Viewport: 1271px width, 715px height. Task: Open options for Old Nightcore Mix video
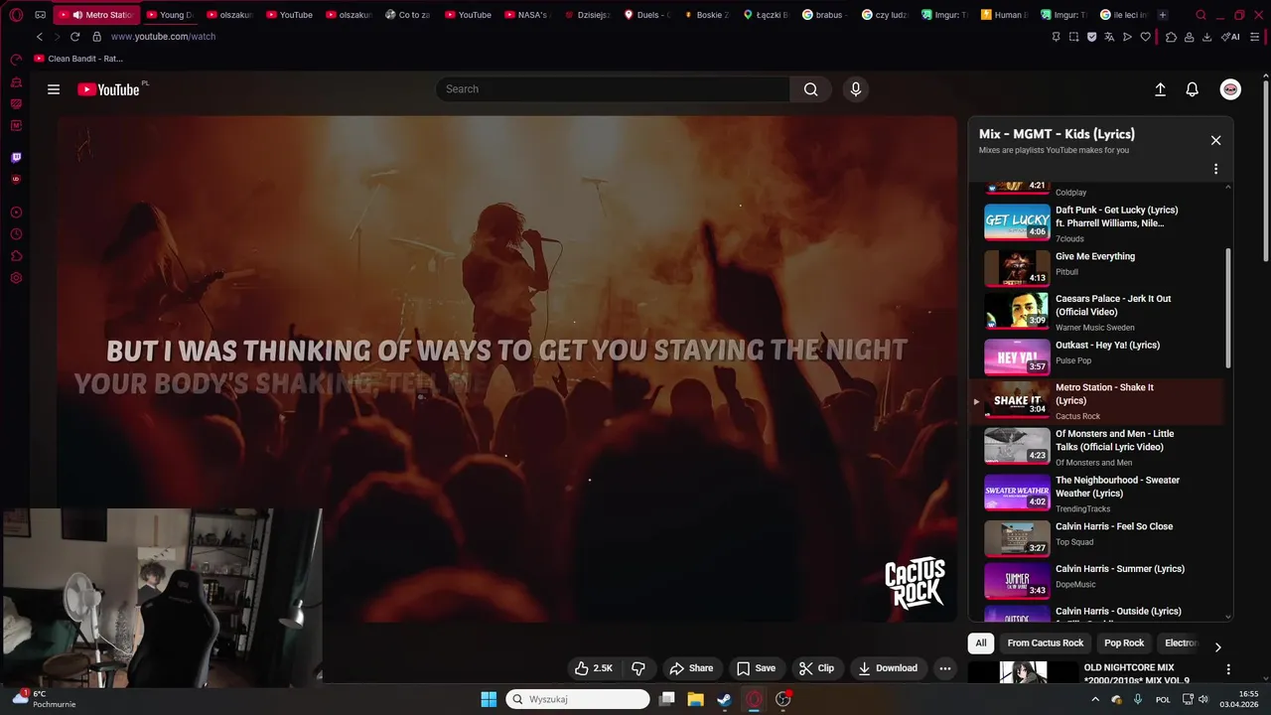point(1228,669)
